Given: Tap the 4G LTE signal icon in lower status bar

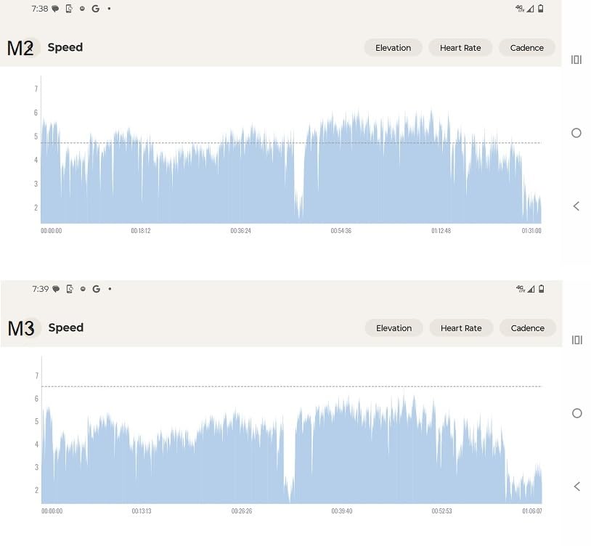Looking at the screenshot, I should tap(521, 289).
